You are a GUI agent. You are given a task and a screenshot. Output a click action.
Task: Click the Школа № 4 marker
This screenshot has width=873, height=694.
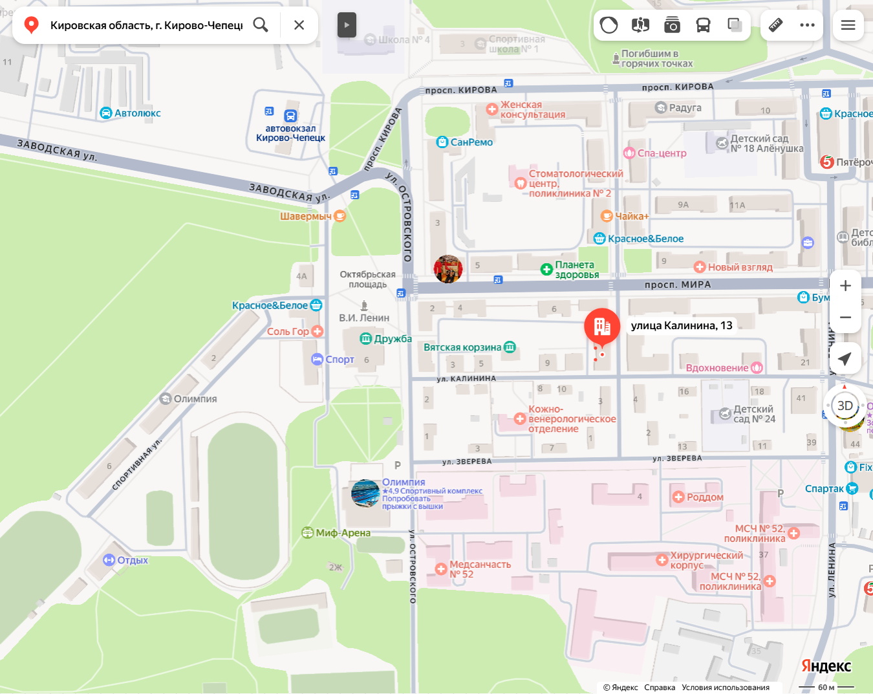(371, 40)
